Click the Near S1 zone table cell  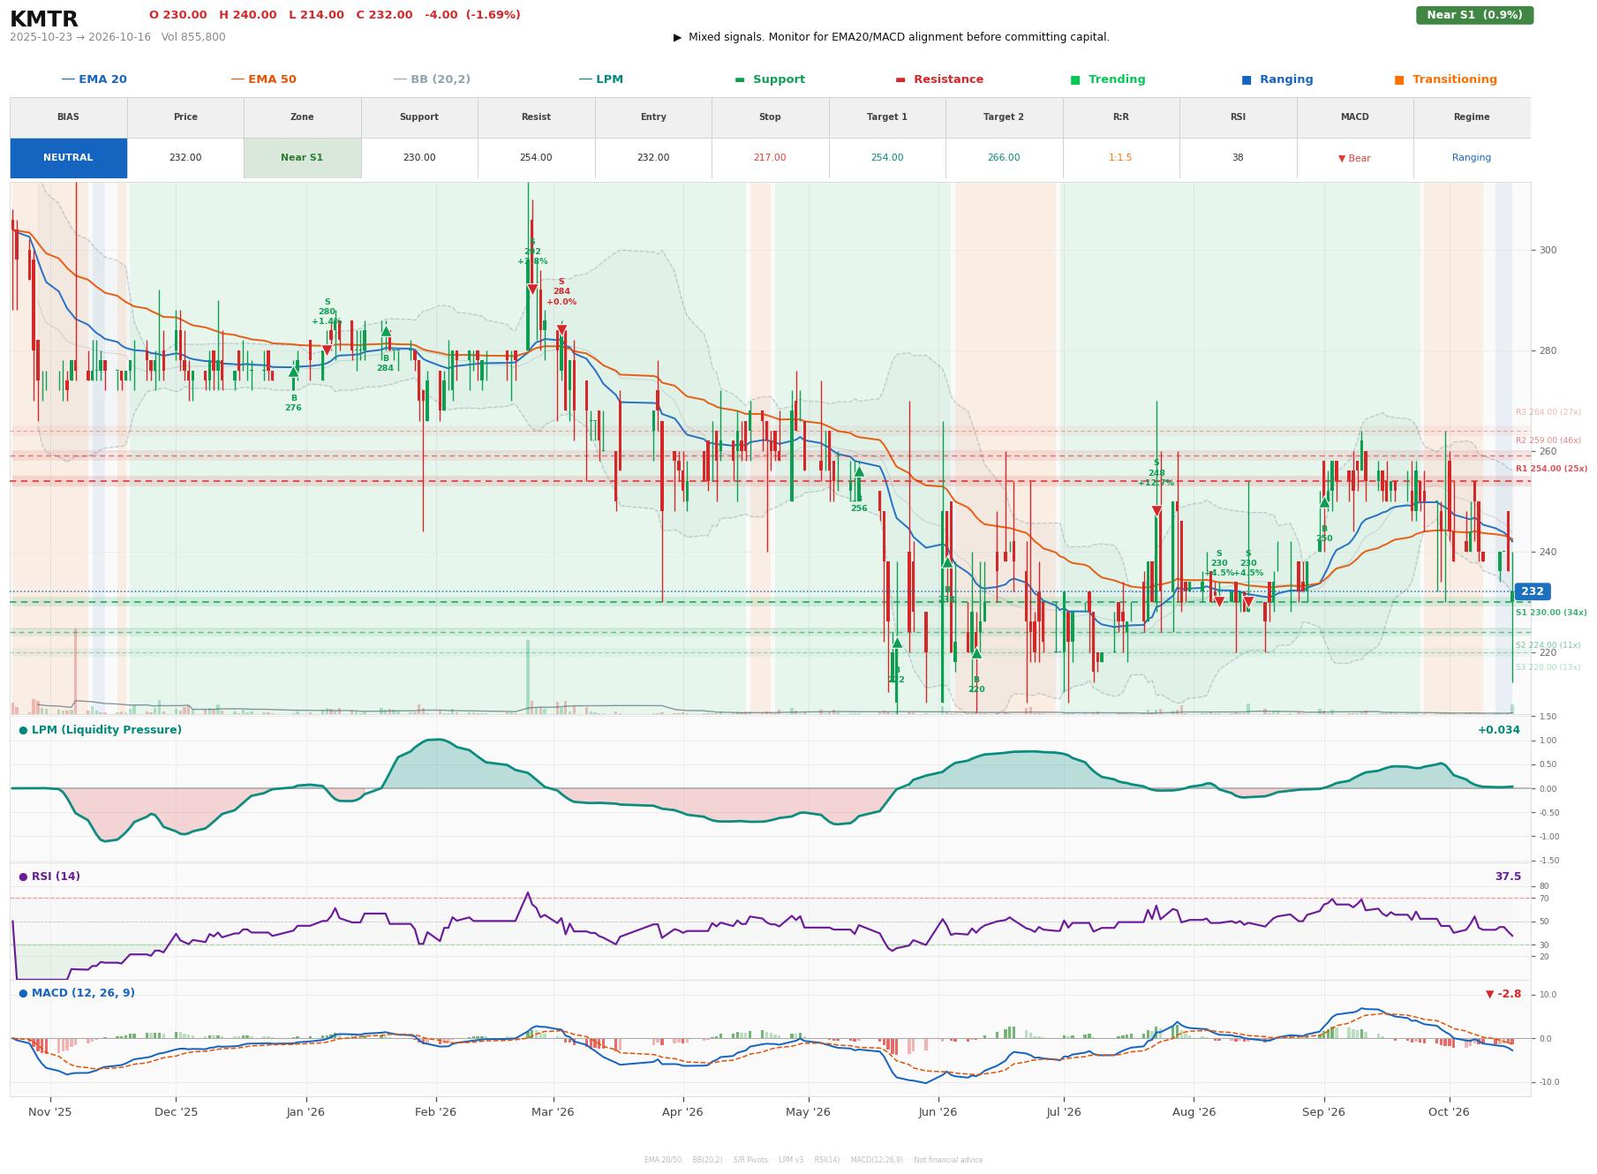point(302,158)
